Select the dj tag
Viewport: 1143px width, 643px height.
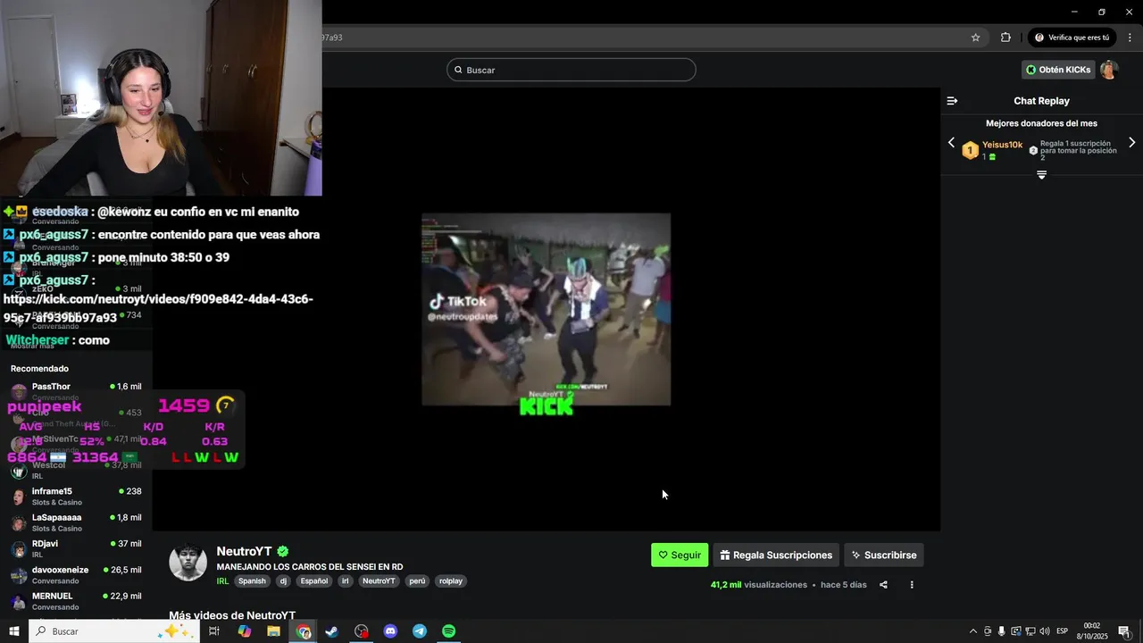[283, 580]
